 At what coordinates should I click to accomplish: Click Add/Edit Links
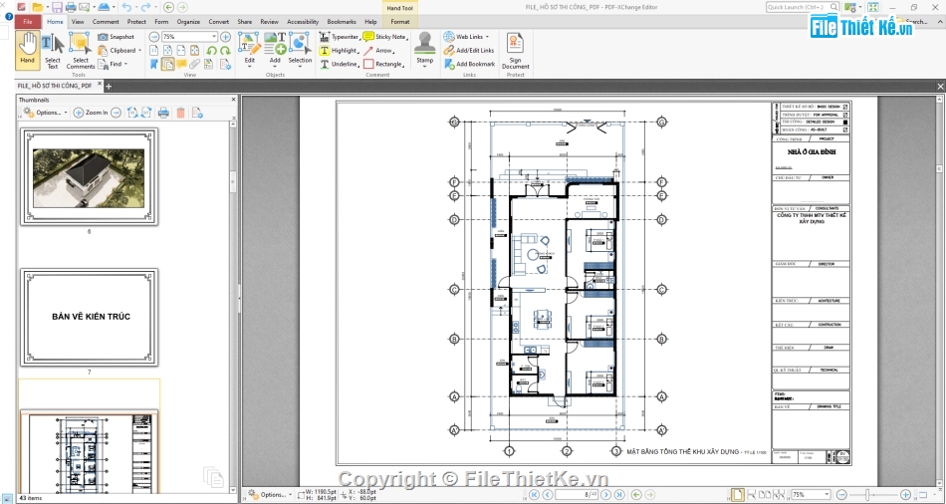click(468, 50)
